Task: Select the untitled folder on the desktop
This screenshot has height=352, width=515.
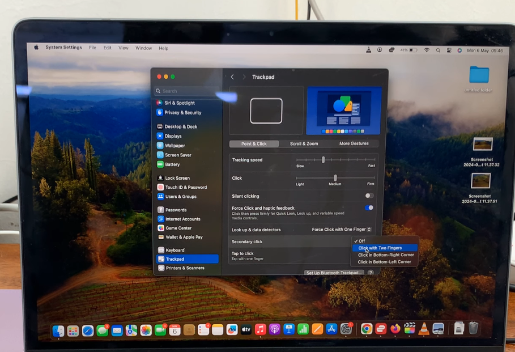Action: coord(479,79)
